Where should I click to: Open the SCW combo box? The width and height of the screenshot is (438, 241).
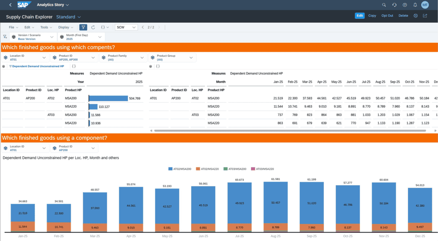coord(126,27)
